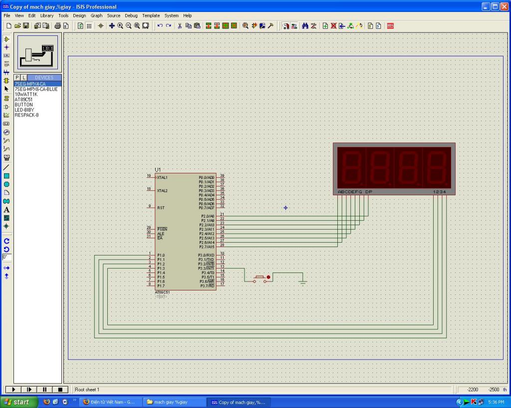The width and height of the screenshot is (511, 408).
Task: Click the Save design toolbar icon
Action: (x=26, y=25)
